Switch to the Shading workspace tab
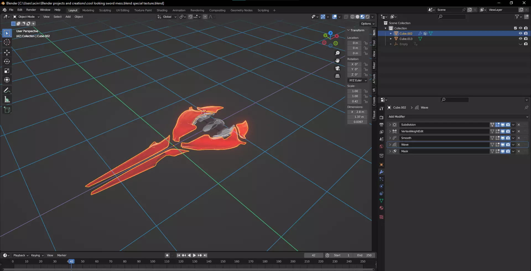531x271 pixels. tap(162, 10)
